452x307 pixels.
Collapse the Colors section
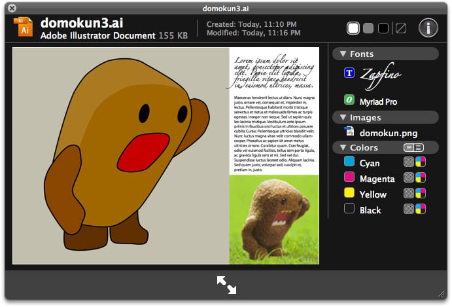pyautogui.click(x=343, y=147)
